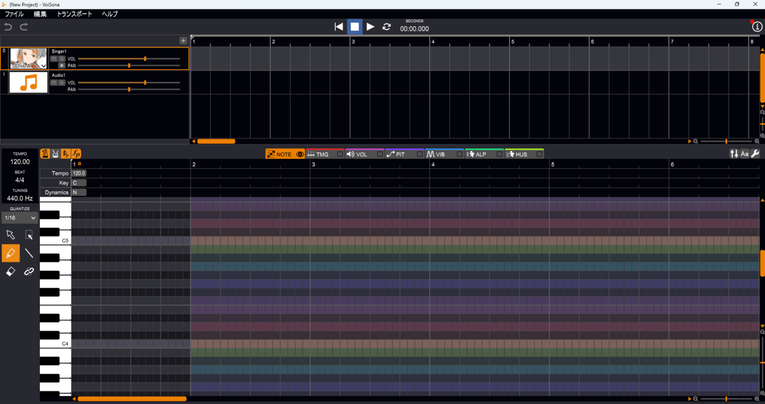Open the Quantize 1/16 dropdown
765x404 pixels.
[x=20, y=218]
